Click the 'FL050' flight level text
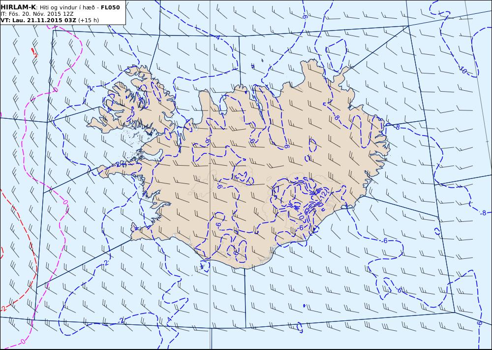The width and height of the screenshot is (492, 350). 110,7
